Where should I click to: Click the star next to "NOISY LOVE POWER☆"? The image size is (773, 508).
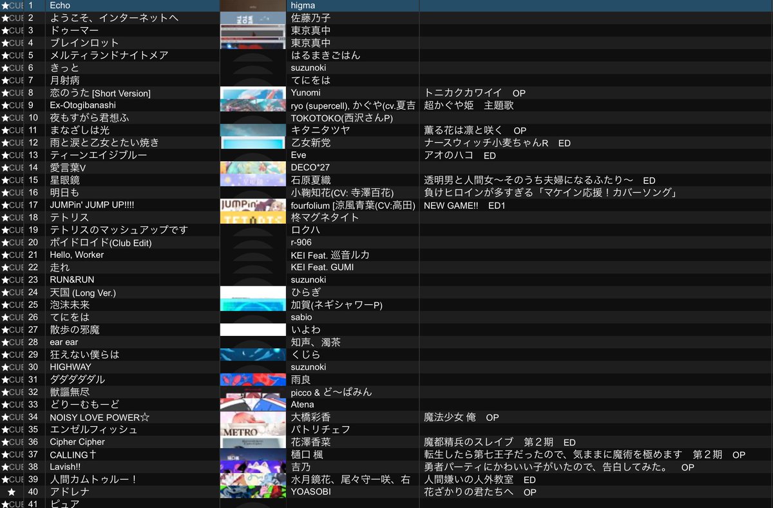(x=5, y=417)
